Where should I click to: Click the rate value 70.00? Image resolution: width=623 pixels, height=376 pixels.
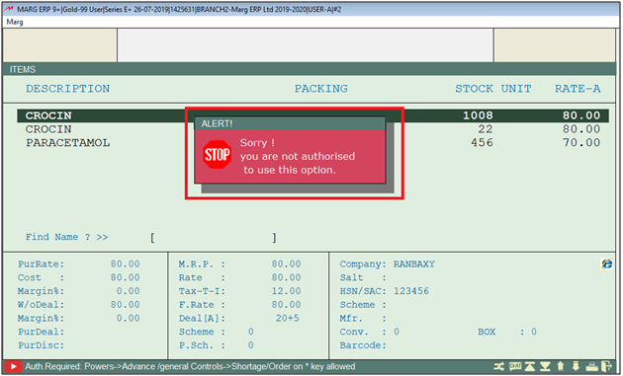[581, 143]
